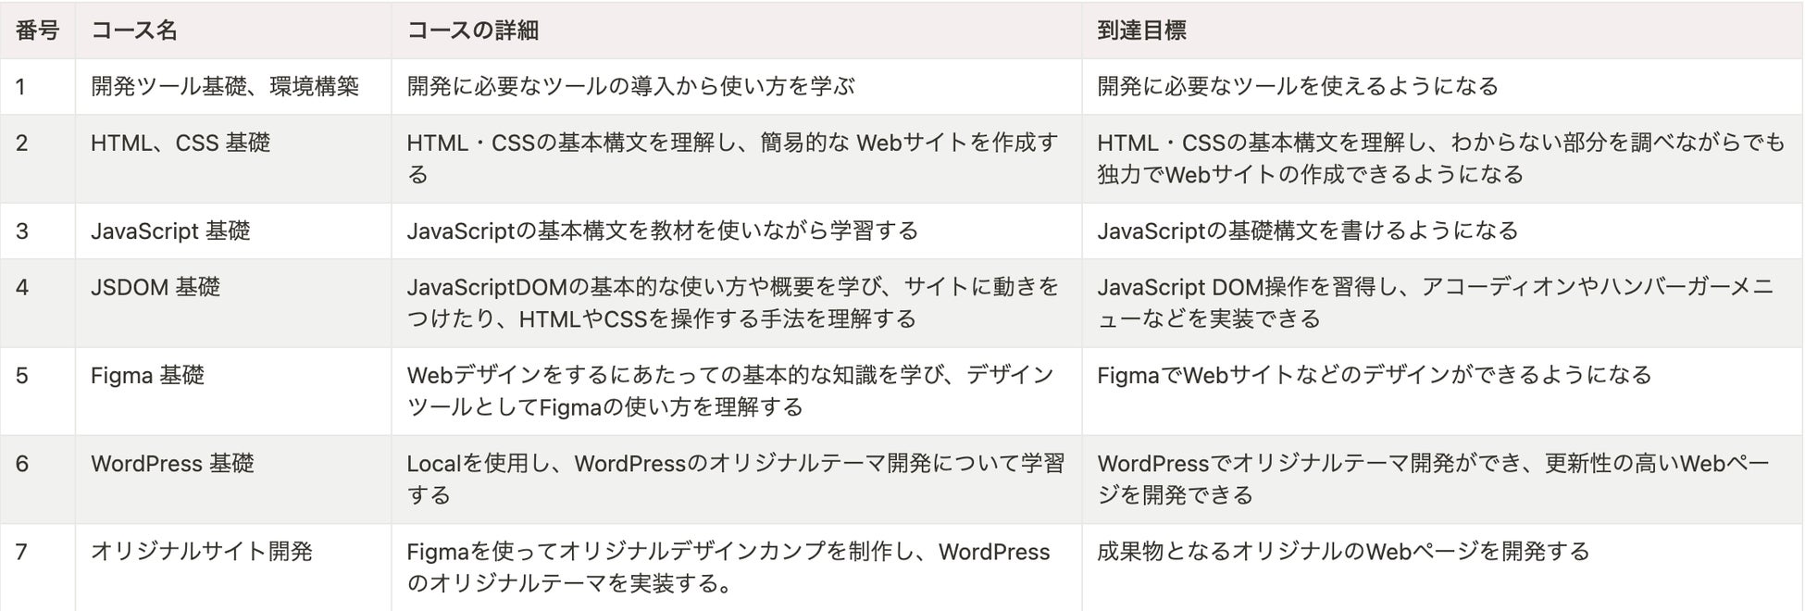Screen dimensions: 1805x611
Task: Select the FigmaでWebサイトなどのデザイン goal cell
Action: pyautogui.click(x=1375, y=376)
